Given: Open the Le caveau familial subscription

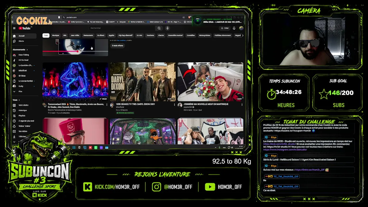Looking at the screenshot, I should pos(25,81).
